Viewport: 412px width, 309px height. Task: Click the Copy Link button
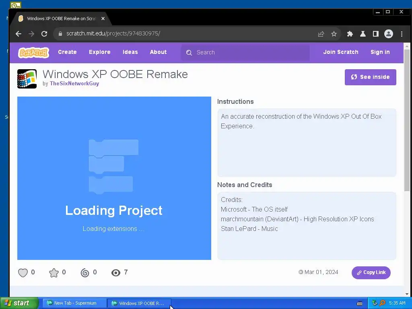coord(371,272)
